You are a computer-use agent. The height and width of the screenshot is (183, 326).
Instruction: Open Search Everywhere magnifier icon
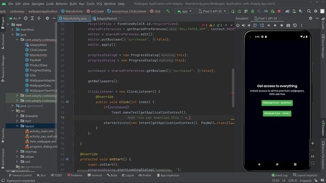point(309,11)
